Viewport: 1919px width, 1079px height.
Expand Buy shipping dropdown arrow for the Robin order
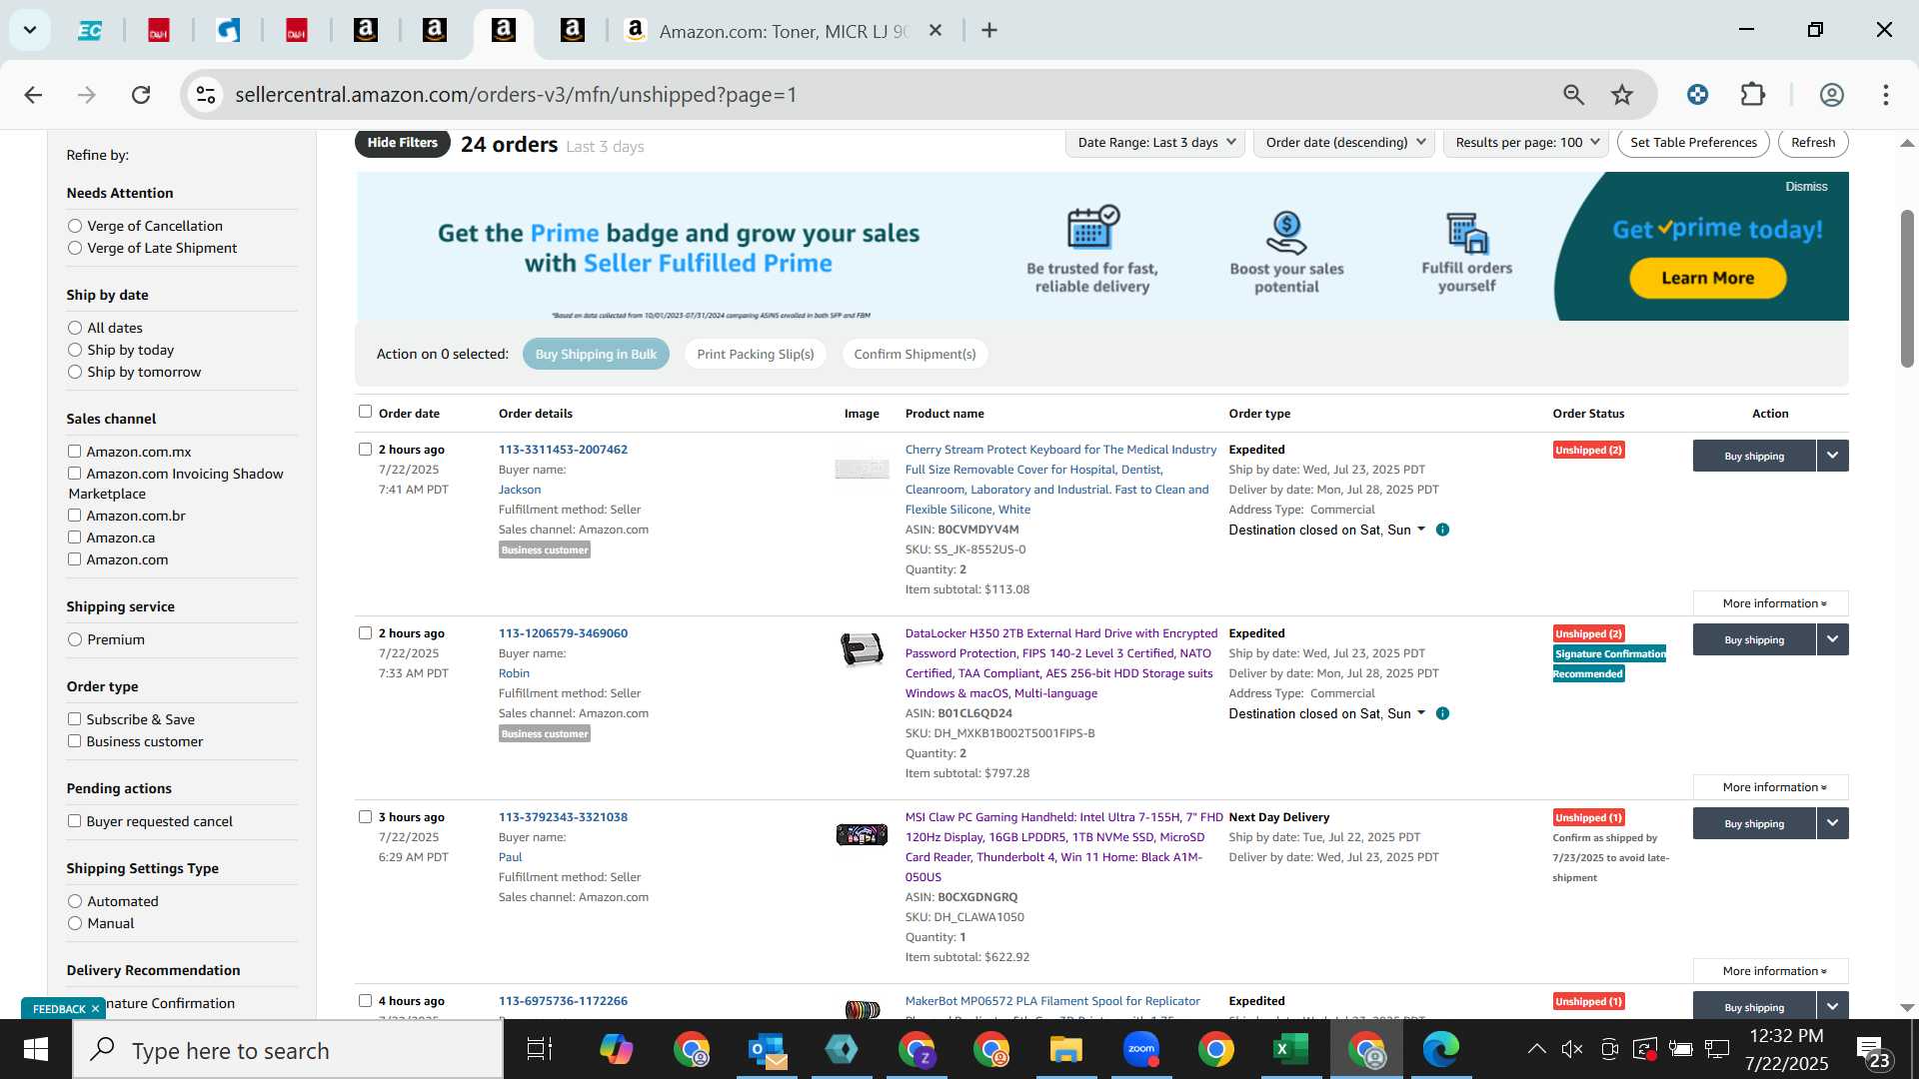point(1832,639)
